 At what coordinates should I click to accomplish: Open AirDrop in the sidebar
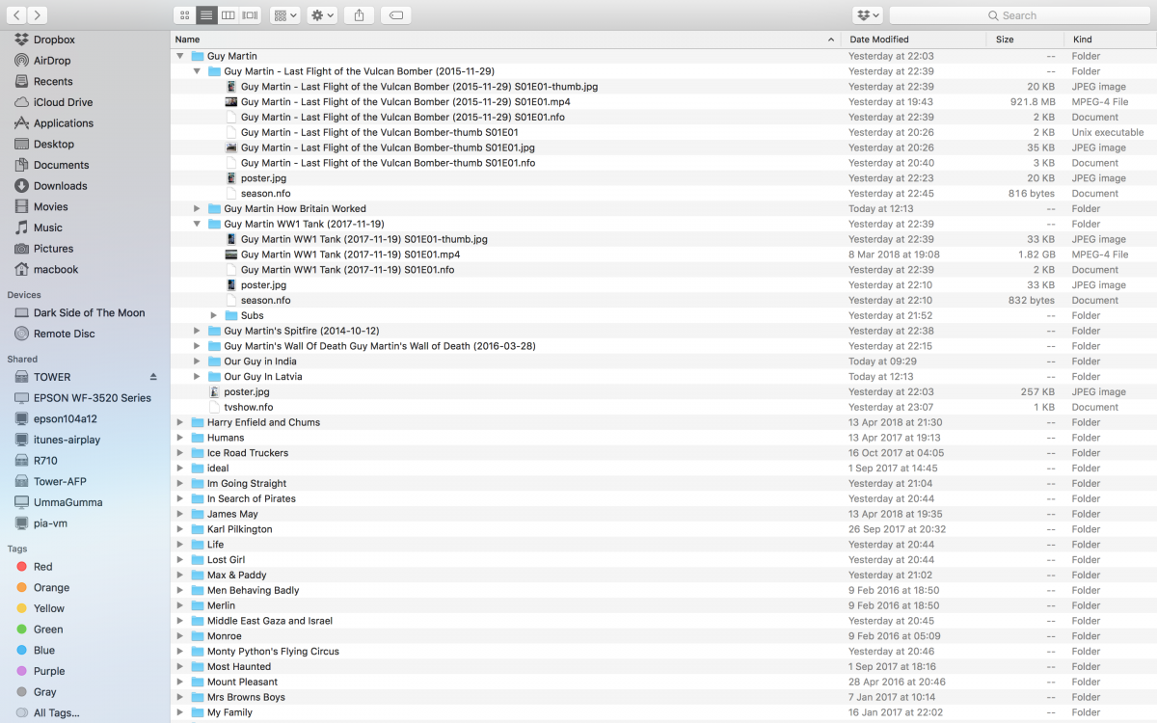52,61
